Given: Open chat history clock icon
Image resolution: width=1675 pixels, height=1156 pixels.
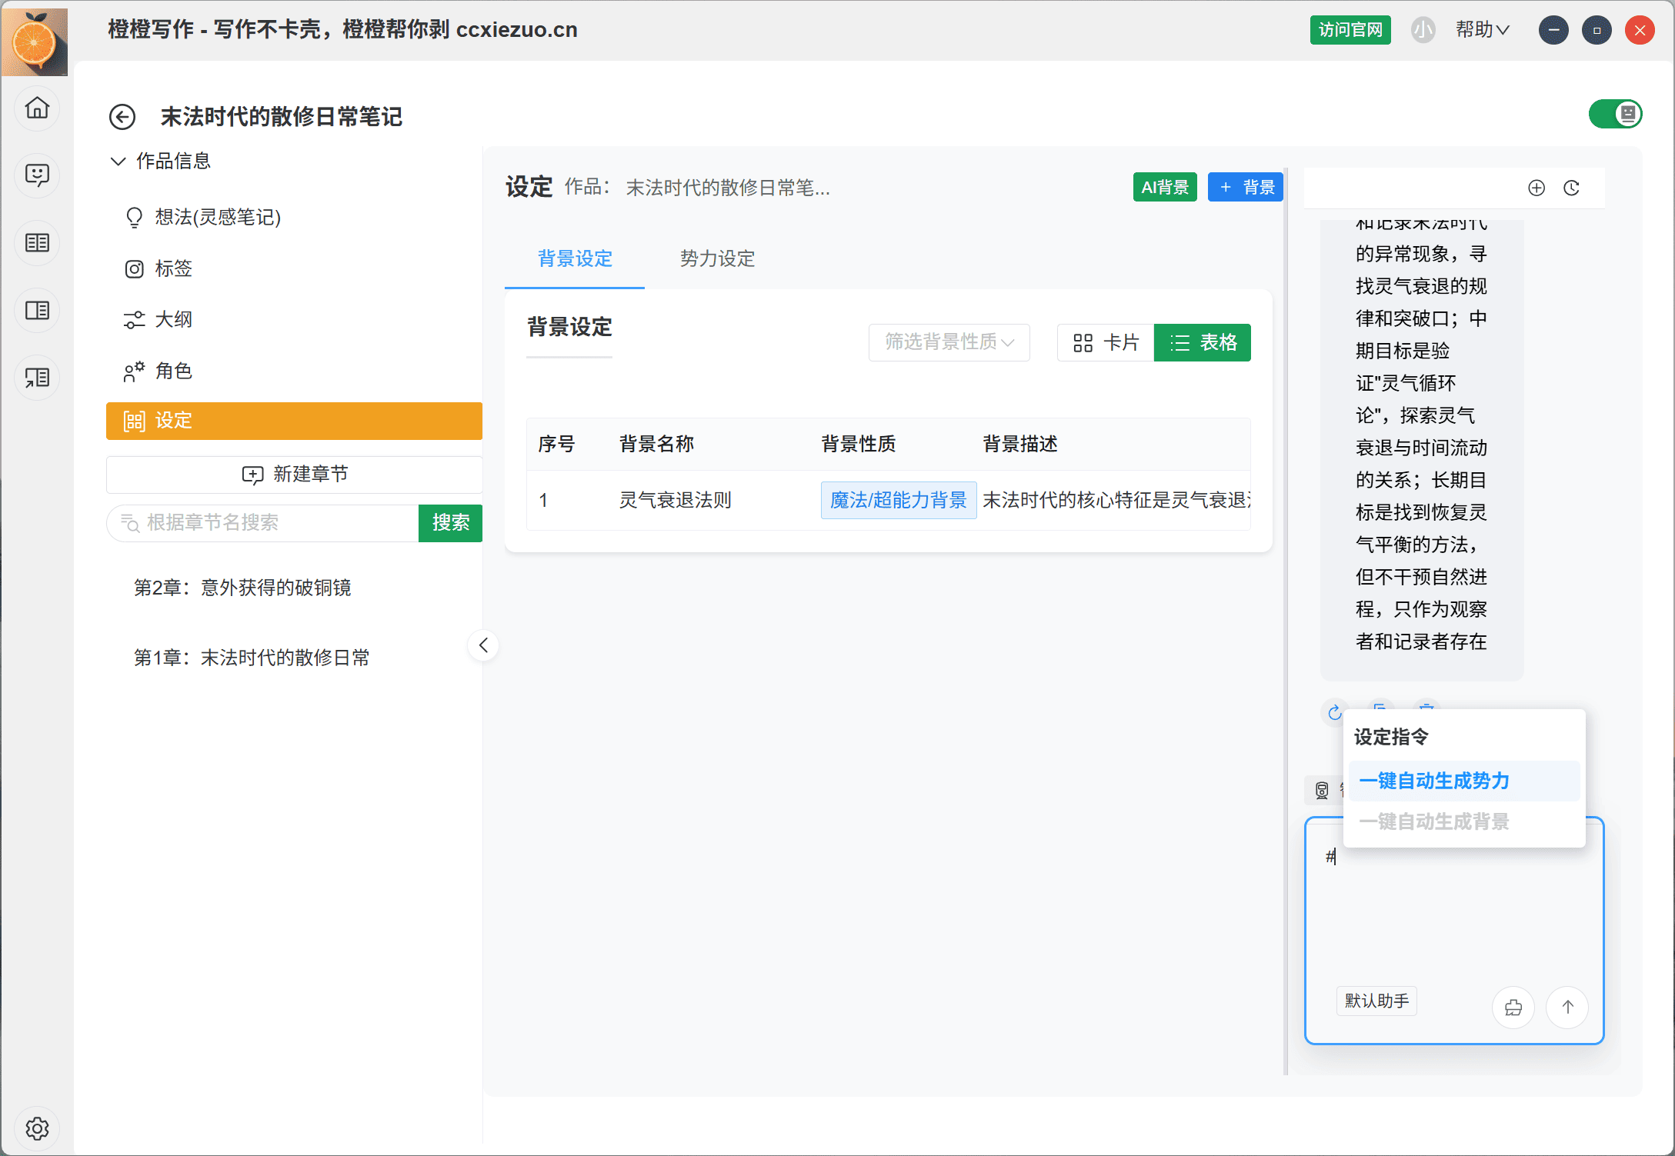Looking at the screenshot, I should (1571, 188).
